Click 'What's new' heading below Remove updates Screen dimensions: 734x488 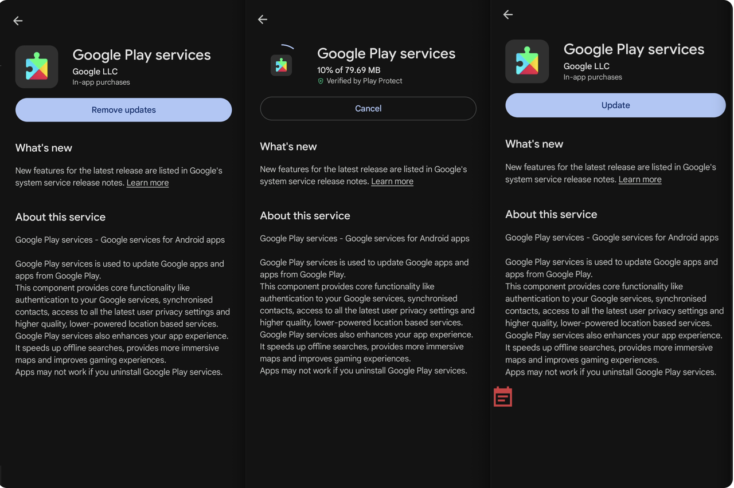coord(44,148)
